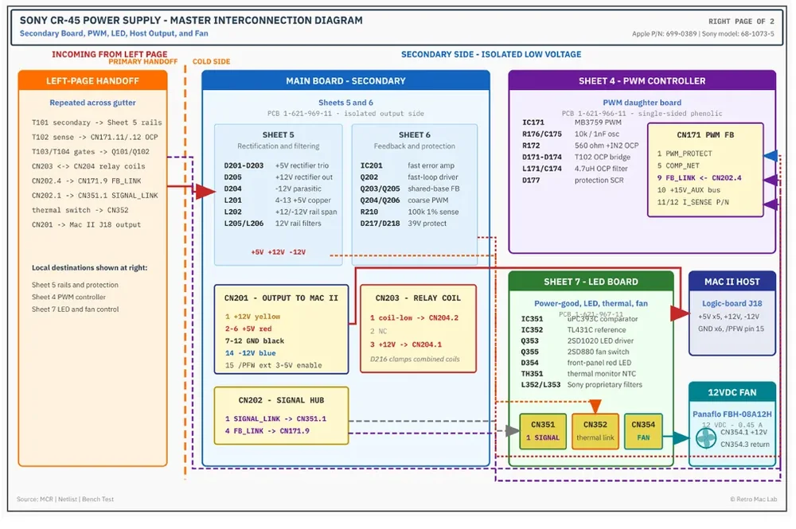Click 'CN201 - OUTPUT TO MAC II' title
796x529 pixels.
click(281, 298)
